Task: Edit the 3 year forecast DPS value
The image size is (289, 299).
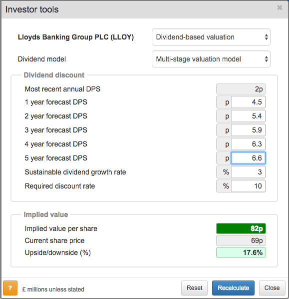Action: [x=248, y=130]
